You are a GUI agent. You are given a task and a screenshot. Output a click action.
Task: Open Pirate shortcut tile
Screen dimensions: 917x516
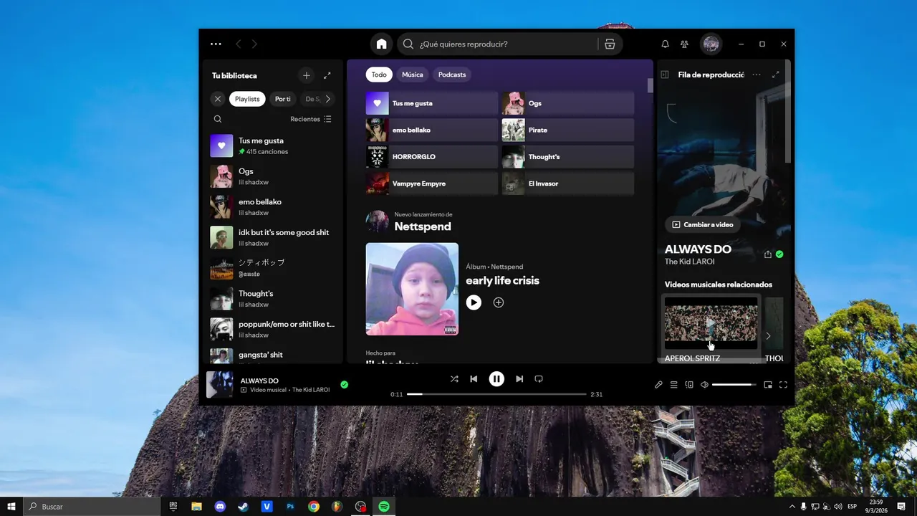click(x=568, y=130)
